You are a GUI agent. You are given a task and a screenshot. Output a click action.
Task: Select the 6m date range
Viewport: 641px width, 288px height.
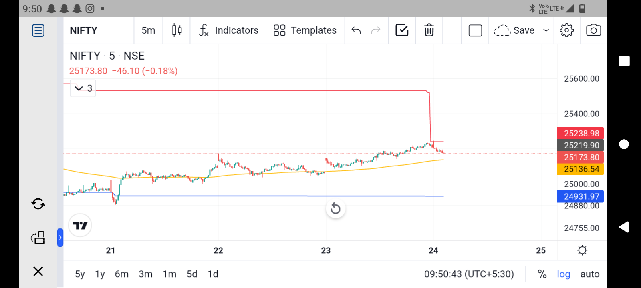pyautogui.click(x=122, y=274)
